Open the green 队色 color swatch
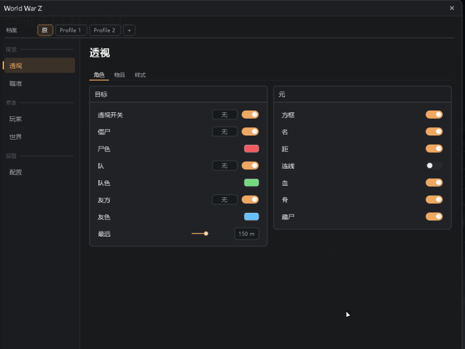This screenshot has width=465, height=349. [251, 183]
